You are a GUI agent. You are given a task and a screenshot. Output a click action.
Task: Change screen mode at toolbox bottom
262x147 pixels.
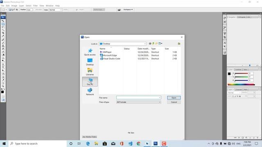pos(3,100)
